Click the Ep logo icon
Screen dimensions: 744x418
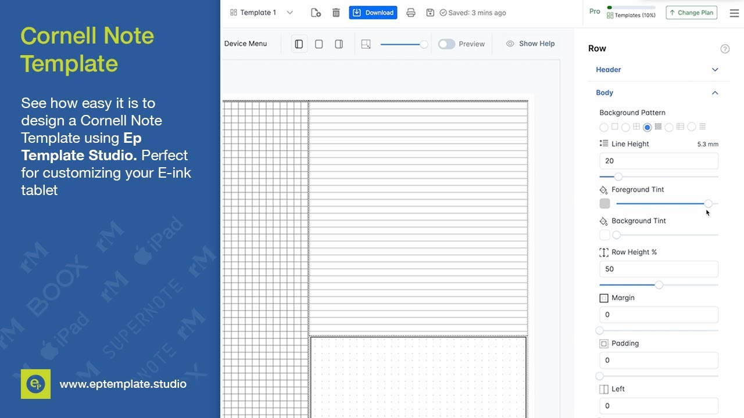[35, 384]
